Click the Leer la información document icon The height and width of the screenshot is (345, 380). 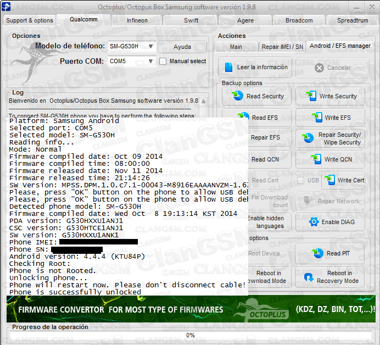(228, 68)
